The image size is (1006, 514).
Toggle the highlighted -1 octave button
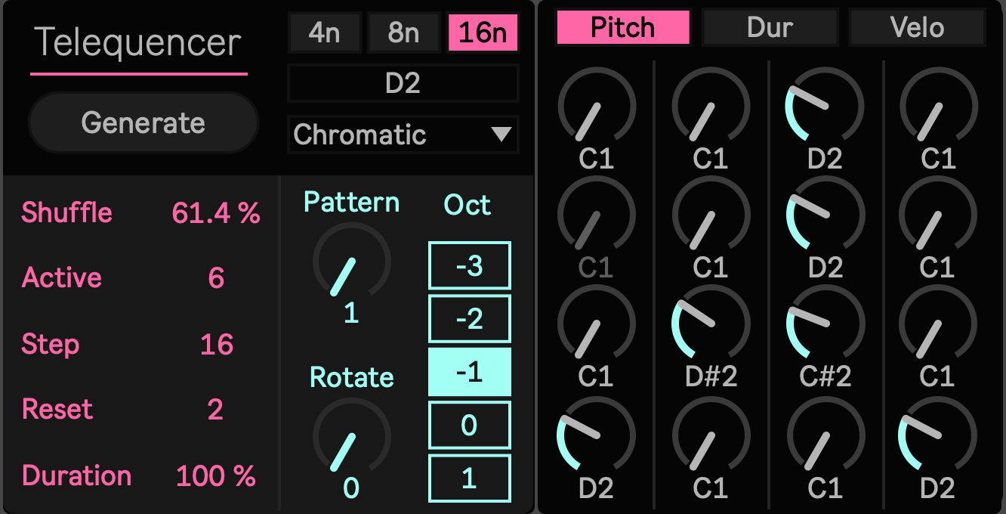click(x=470, y=372)
